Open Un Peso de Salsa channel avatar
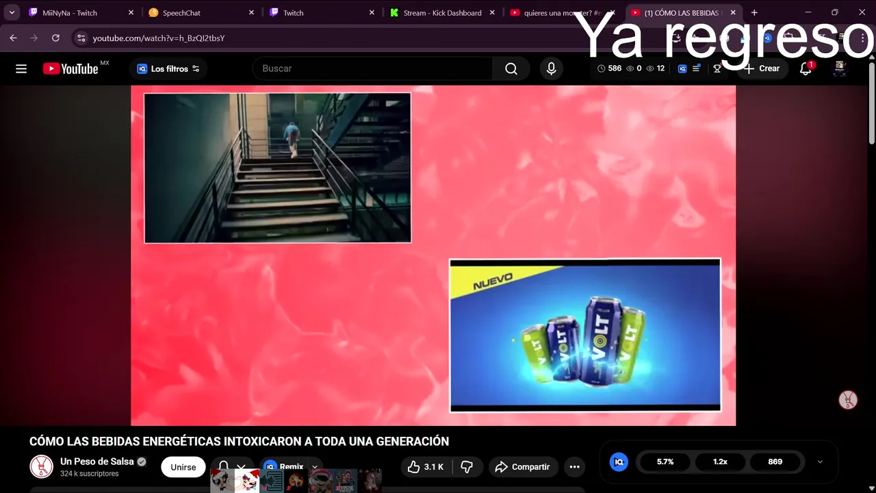This screenshot has height=493, width=876. 42,467
